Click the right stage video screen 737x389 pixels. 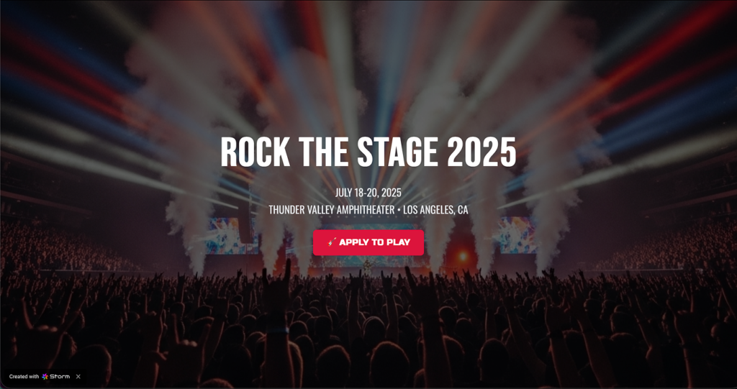(517, 235)
